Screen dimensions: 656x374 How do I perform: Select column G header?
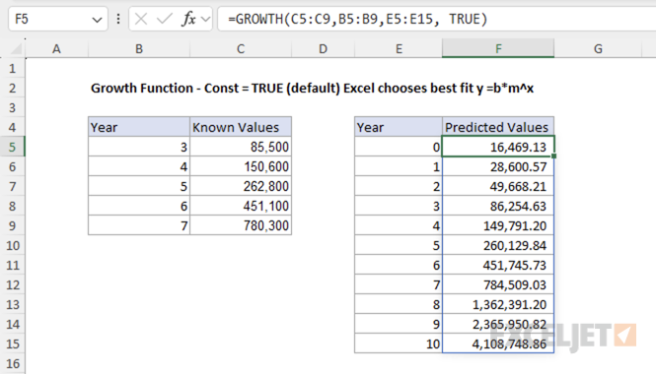598,49
